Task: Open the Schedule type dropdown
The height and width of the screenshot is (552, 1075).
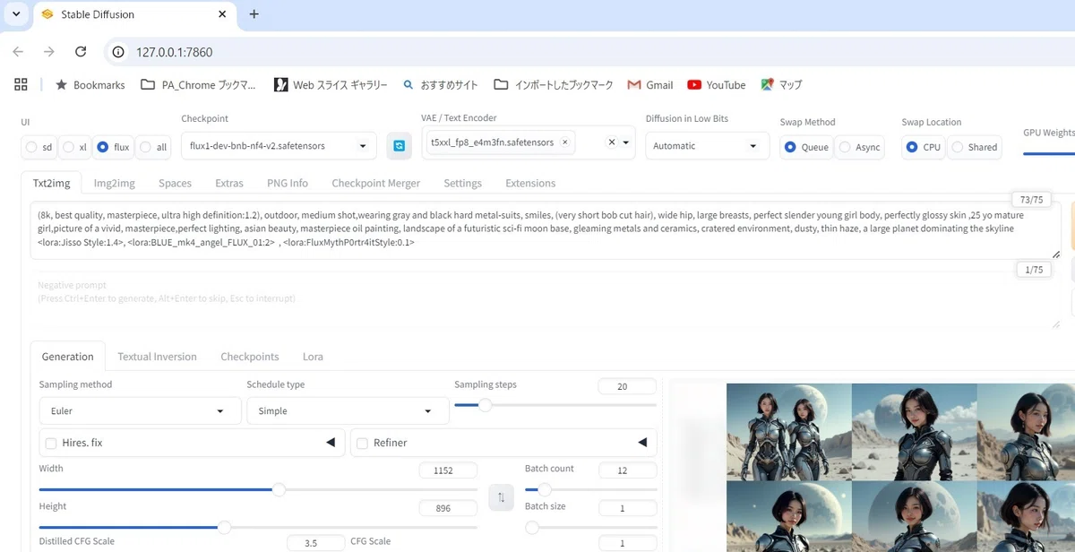Action: tap(348, 410)
